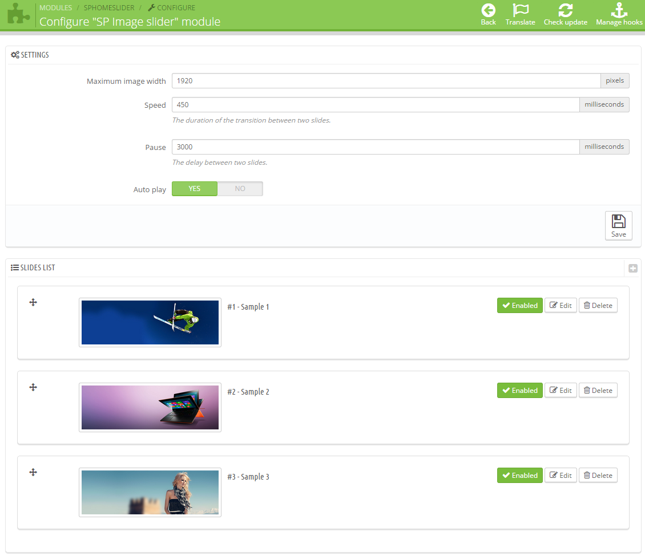
Task: Click the page title 'Configure SP Image slider'
Action: [130, 21]
